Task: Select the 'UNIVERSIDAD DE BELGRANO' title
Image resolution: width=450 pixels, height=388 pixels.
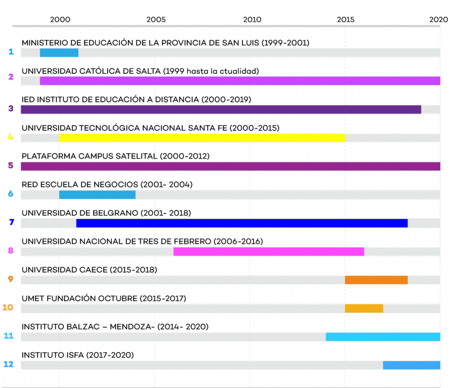Action: (80, 213)
